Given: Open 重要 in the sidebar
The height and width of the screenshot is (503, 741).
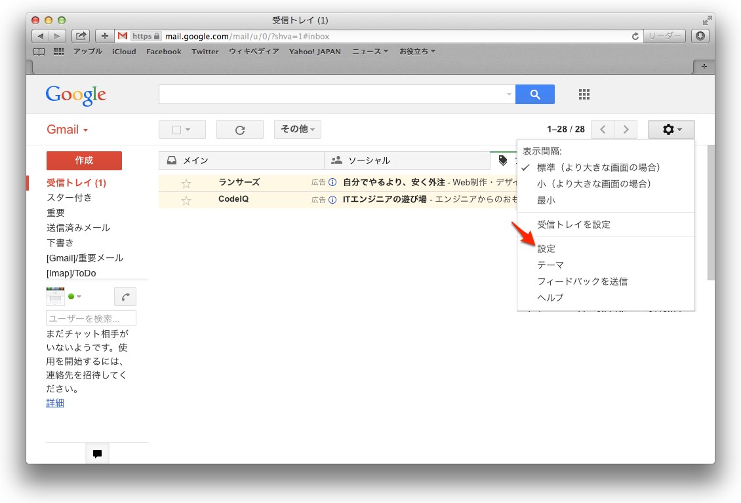Looking at the screenshot, I should pyautogui.click(x=55, y=213).
